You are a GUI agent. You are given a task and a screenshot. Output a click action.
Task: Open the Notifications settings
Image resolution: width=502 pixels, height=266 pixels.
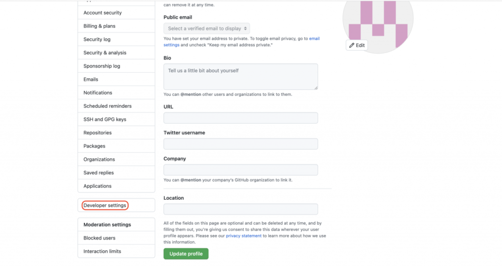pyautogui.click(x=98, y=93)
